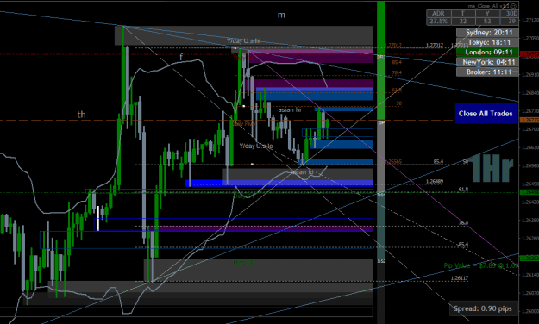Click the green Pip Value text
Screen dimensions: 539x324
tap(481, 265)
